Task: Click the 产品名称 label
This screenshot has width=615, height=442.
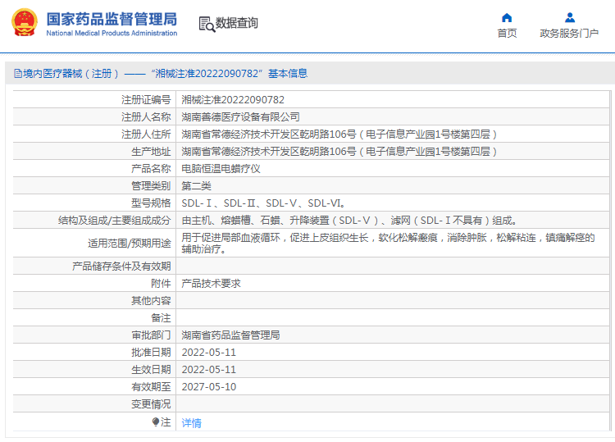Action: [x=151, y=169]
